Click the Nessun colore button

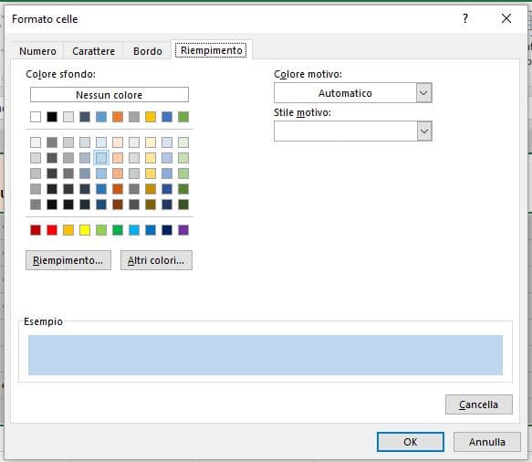(x=110, y=95)
